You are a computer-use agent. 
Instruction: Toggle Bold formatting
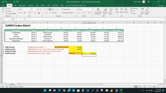tap(20, 13)
